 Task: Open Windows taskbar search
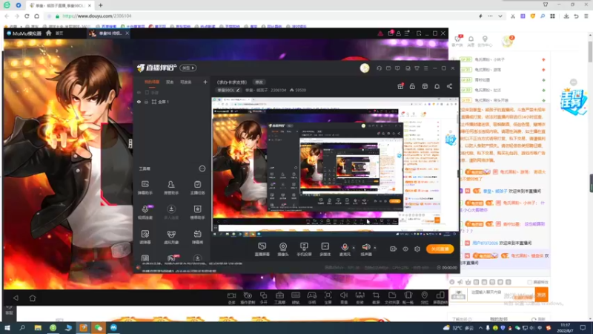click(x=22, y=328)
